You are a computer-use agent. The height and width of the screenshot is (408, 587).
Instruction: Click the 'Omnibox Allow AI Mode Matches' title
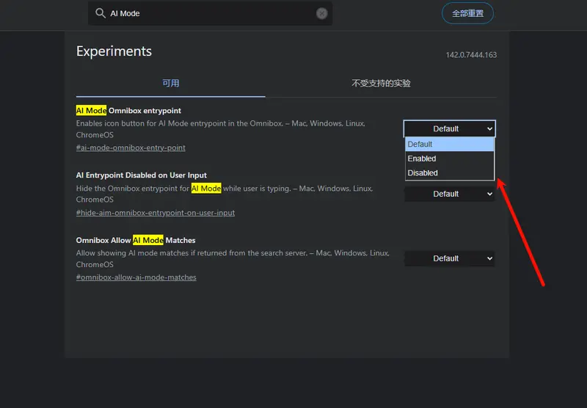pyautogui.click(x=136, y=240)
